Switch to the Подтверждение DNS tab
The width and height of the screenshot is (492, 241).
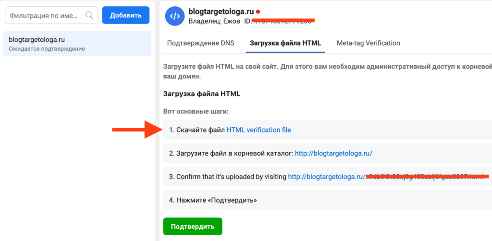[x=200, y=43]
